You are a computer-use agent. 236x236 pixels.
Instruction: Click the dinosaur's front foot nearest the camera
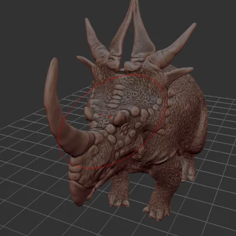(x=158, y=211)
